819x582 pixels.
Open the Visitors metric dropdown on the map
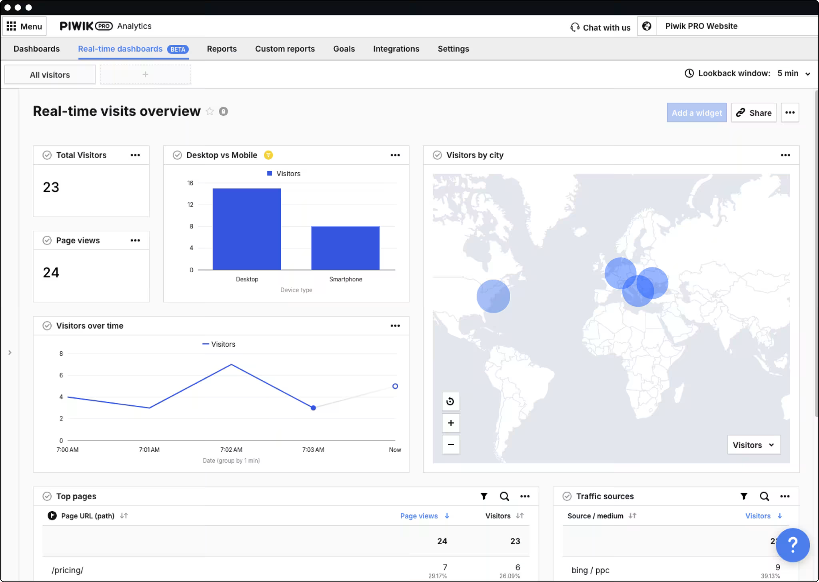[x=753, y=444]
